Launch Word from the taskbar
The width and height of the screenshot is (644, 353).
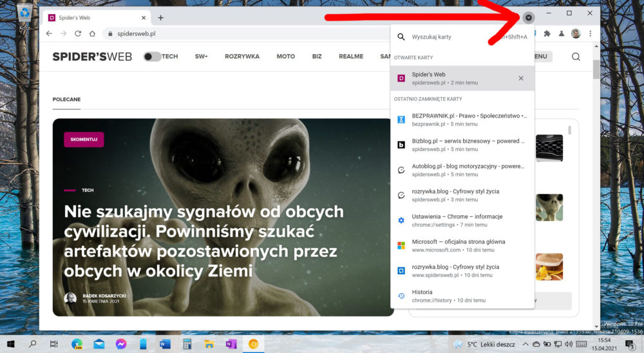coord(165,344)
